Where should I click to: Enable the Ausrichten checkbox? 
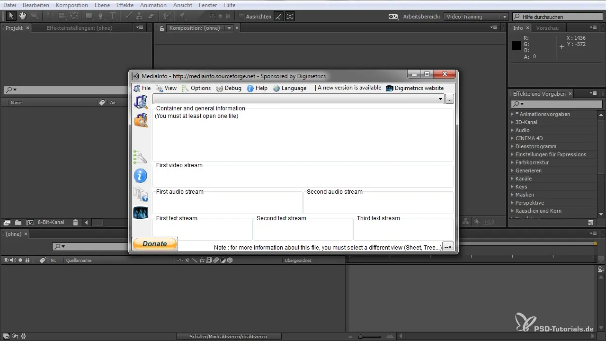241,17
